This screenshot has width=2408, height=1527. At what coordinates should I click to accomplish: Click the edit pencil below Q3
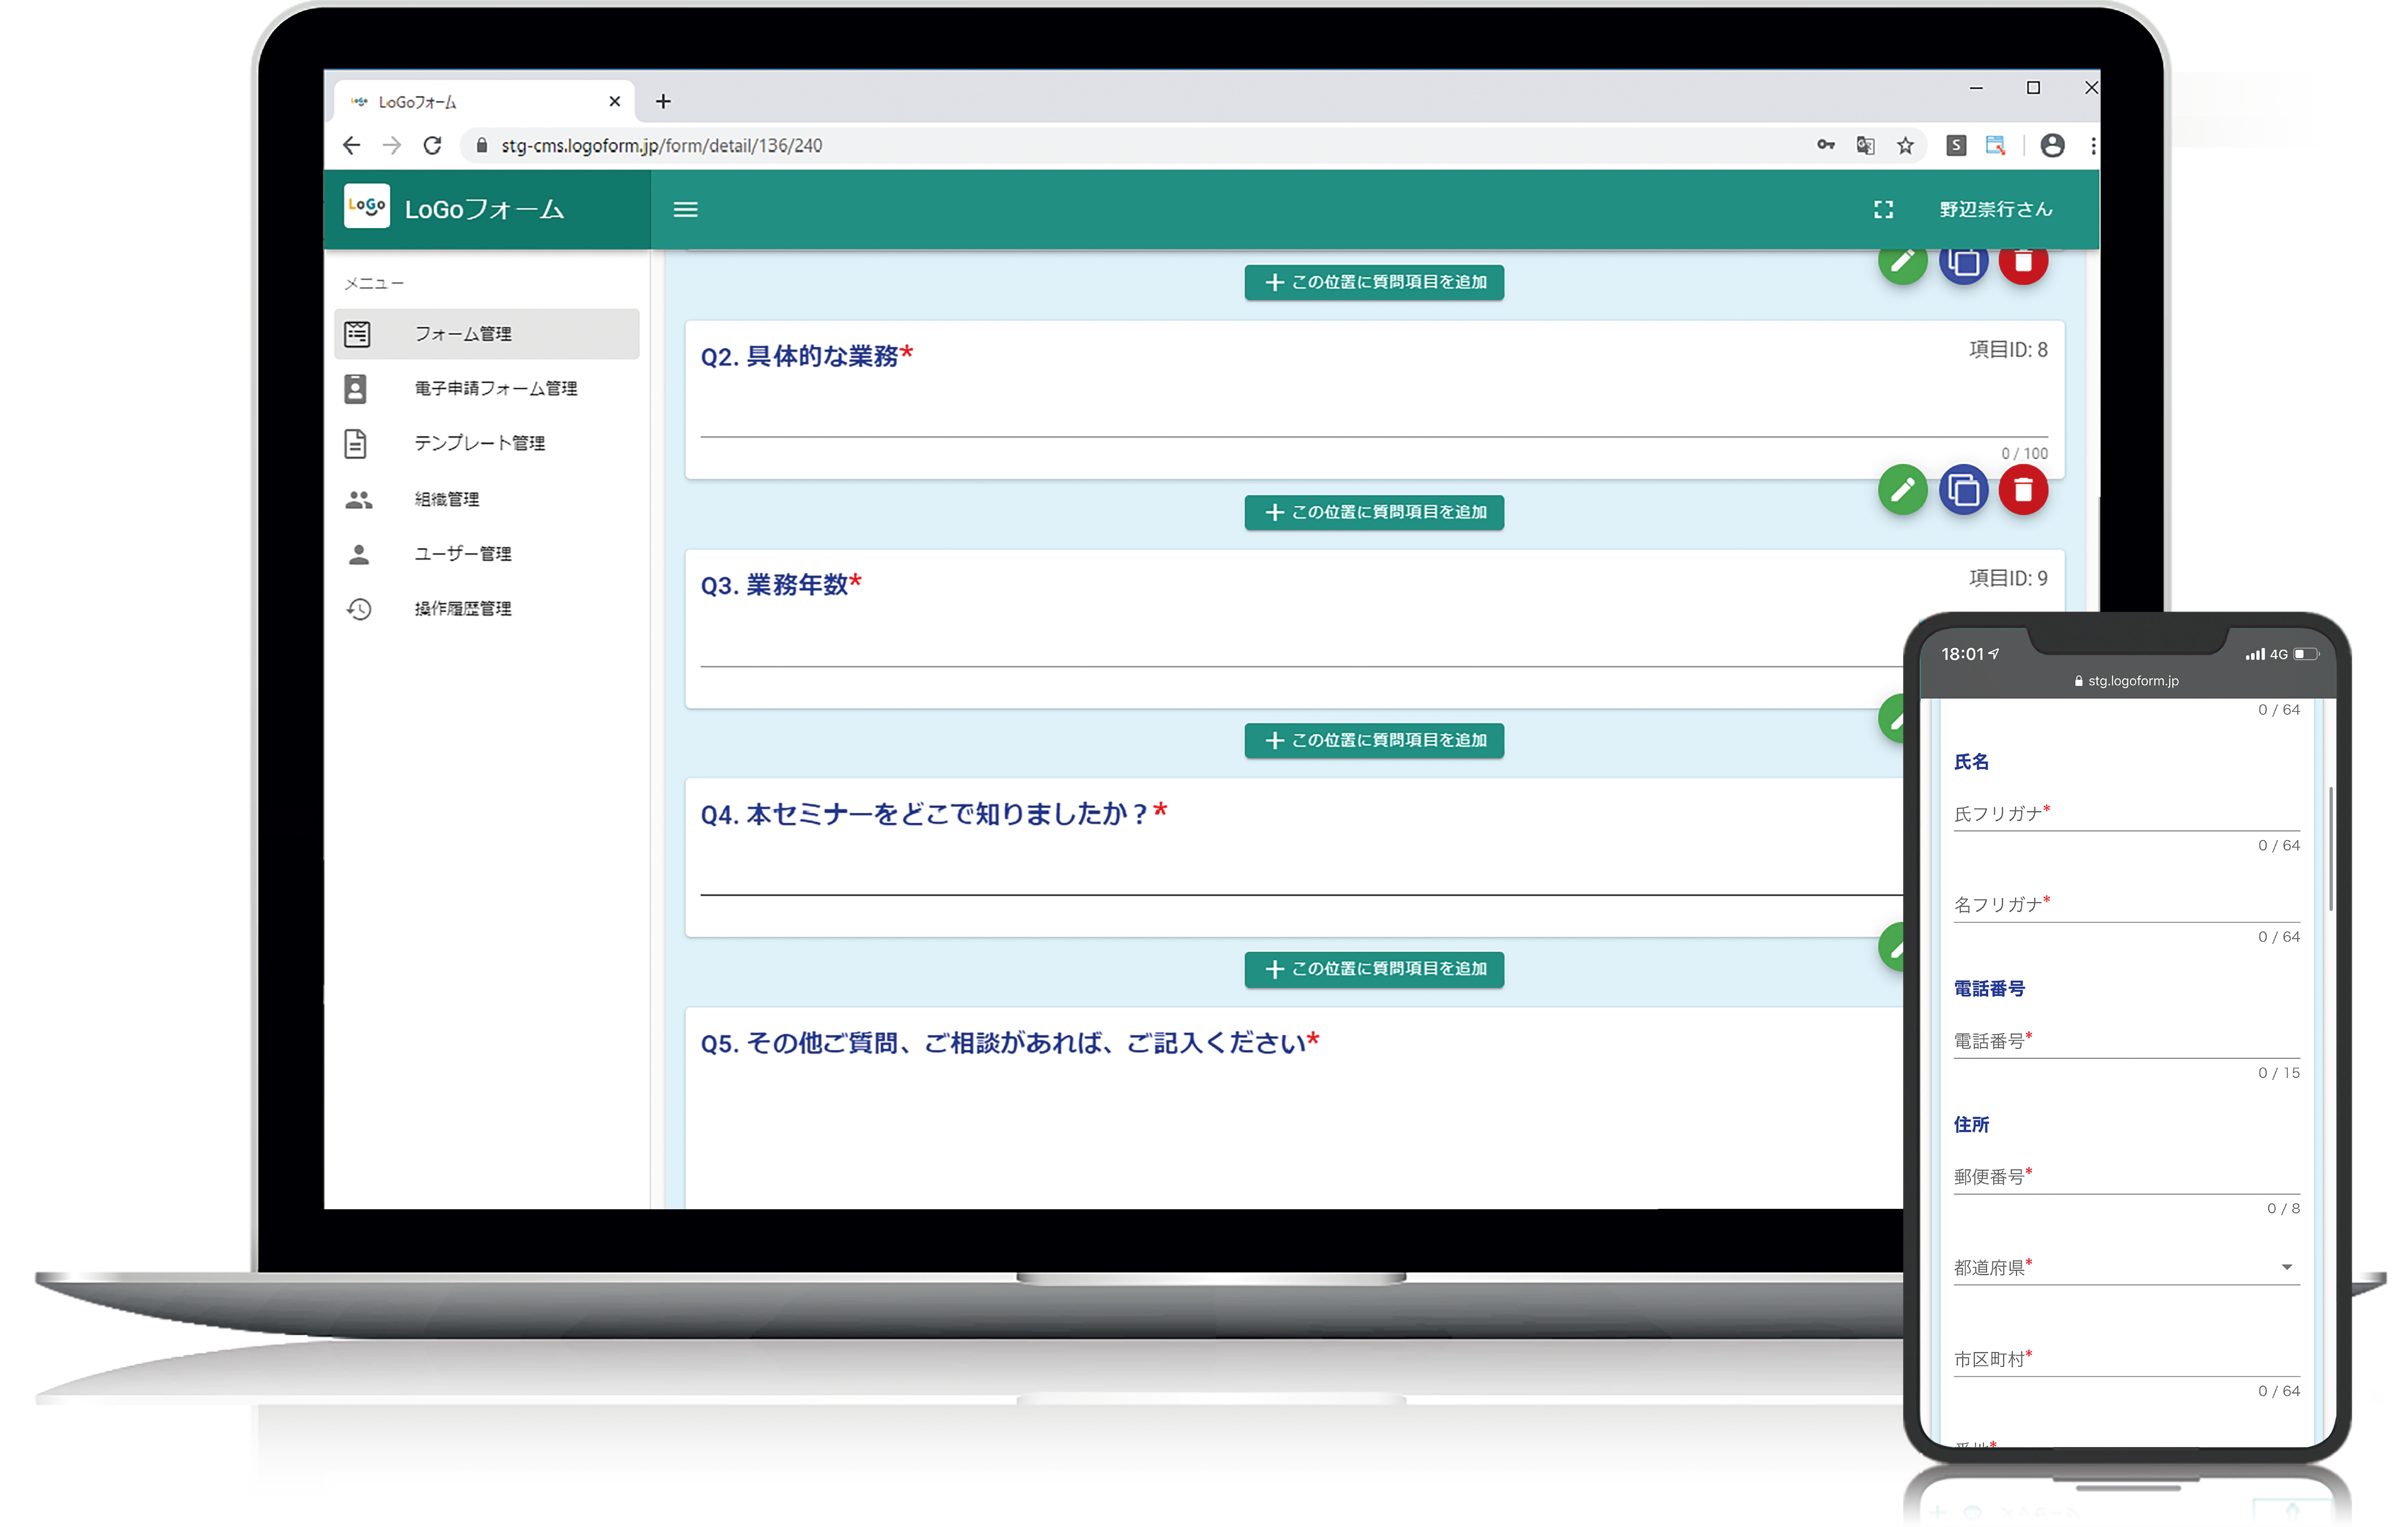coord(1891,719)
